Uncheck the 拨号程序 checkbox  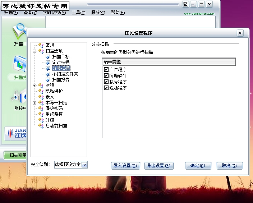point(106,82)
